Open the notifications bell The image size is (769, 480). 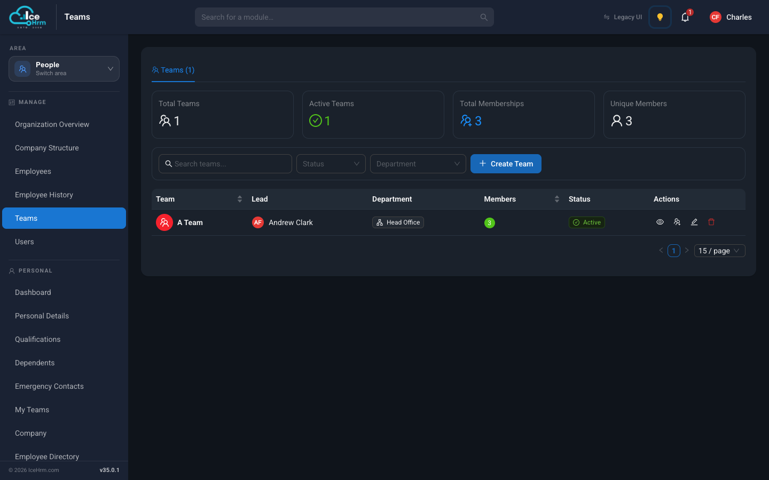[x=685, y=17]
